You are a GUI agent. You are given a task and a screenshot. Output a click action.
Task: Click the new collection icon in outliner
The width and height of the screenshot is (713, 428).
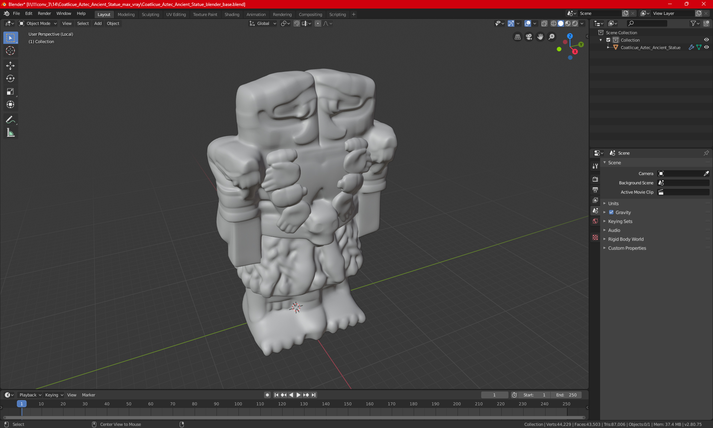[706, 23]
